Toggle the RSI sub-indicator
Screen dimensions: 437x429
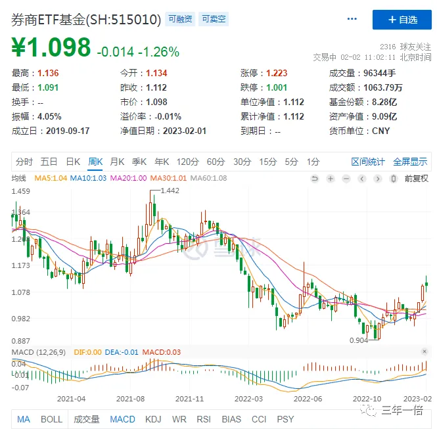(x=204, y=419)
